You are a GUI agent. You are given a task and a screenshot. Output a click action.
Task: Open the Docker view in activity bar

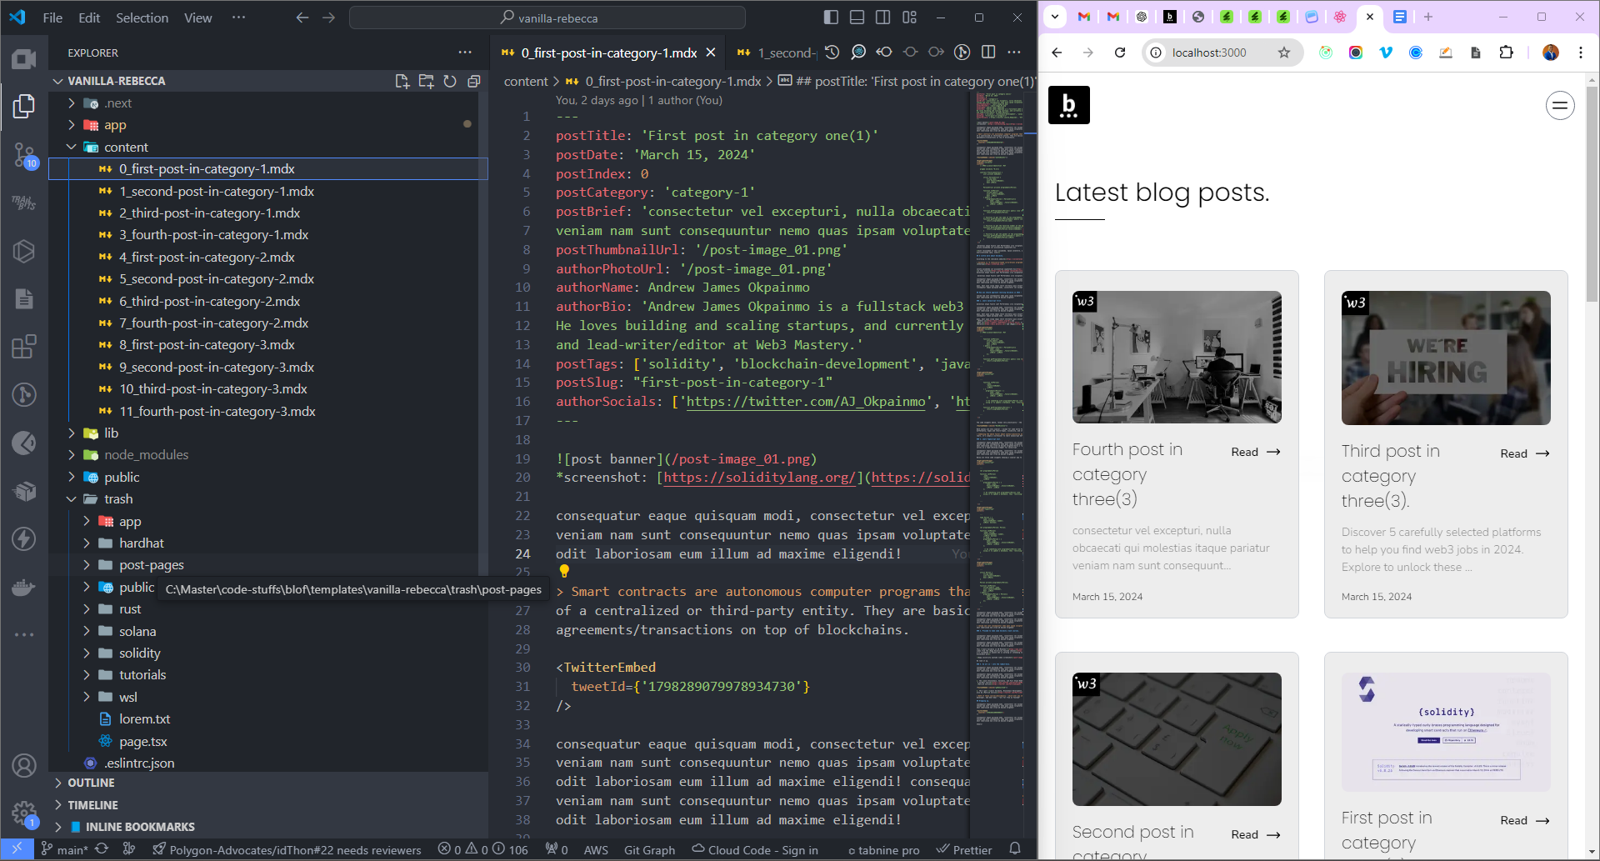click(24, 587)
